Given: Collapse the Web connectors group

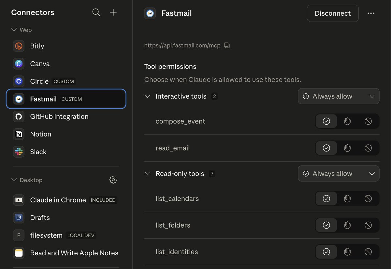Looking at the screenshot, I should (14, 30).
